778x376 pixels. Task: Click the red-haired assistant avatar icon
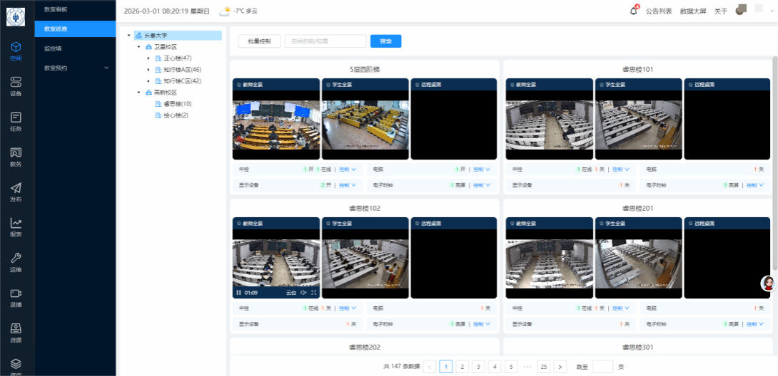(x=768, y=283)
